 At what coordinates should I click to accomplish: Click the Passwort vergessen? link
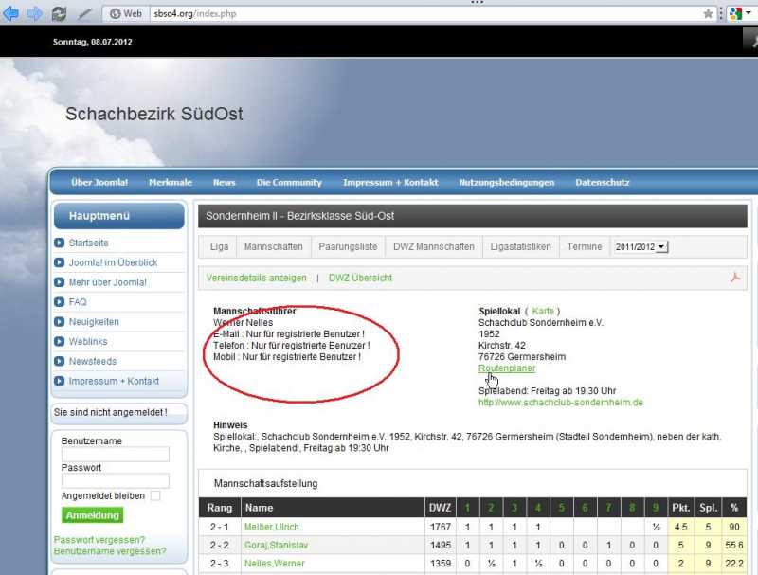point(100,539)
